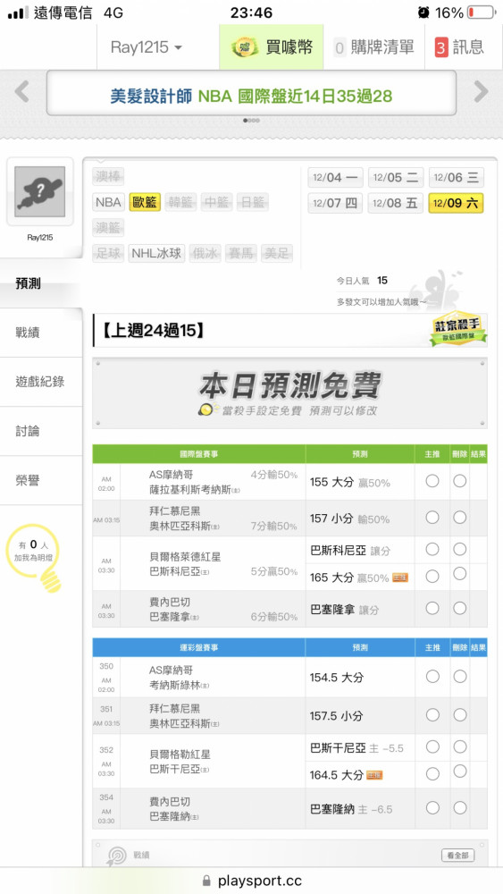This screenshot has height=894, width=503.
Task: Click the 巴斯干尼亞 主 -5.5 prediction
Action: 356,748
